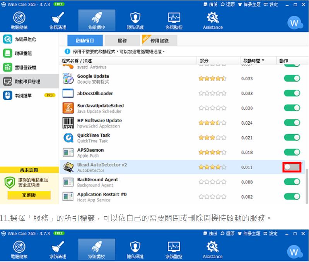Select System Tuneup rocket icon in top window
Image resolution: width=309 pixels, height=262 pixels.
pyautogui.click(x=97, y=21)
